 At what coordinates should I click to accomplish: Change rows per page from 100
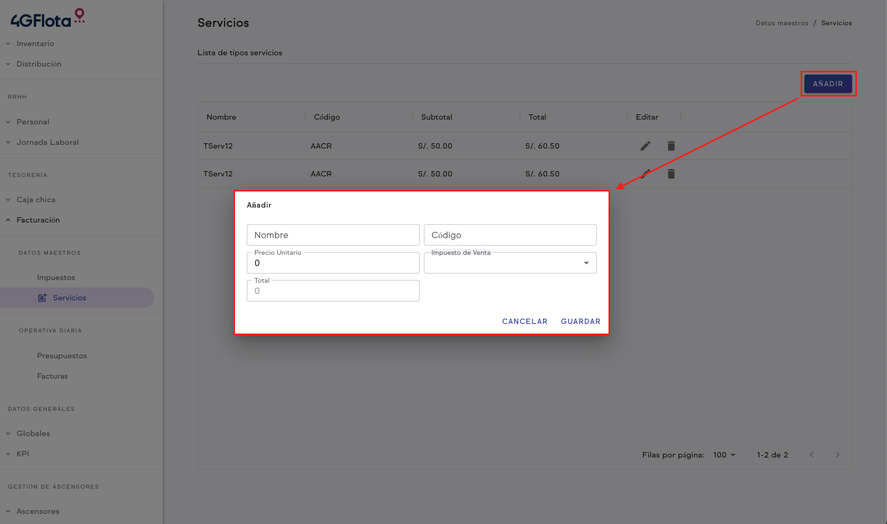pyautogui.click(x=724, y=455)
